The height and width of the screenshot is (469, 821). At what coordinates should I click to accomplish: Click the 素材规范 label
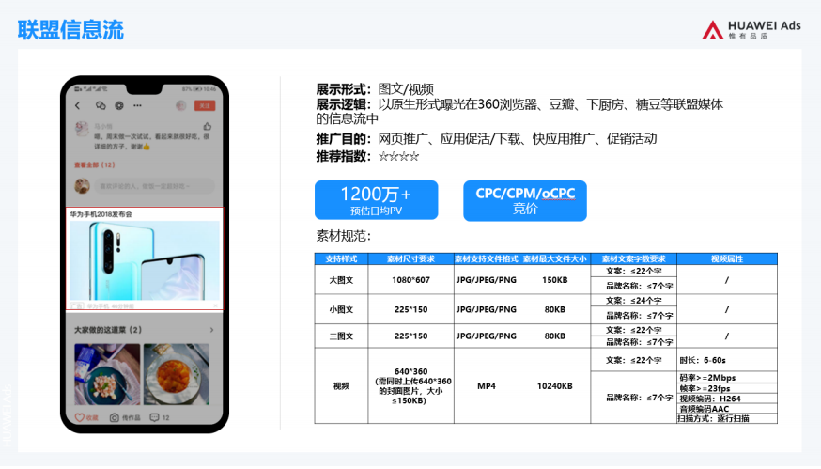pos(344,236)
